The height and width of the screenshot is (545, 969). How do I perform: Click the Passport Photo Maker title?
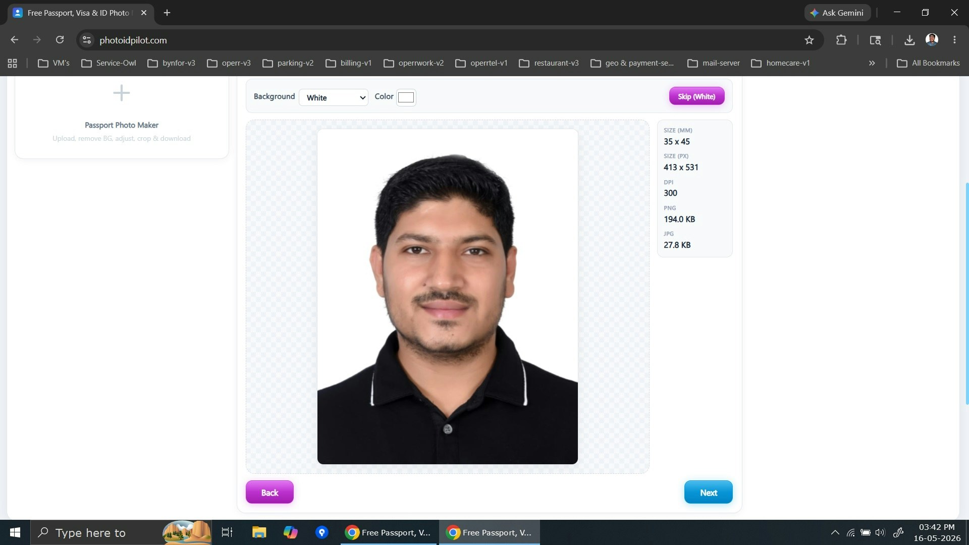pos(121,125)
